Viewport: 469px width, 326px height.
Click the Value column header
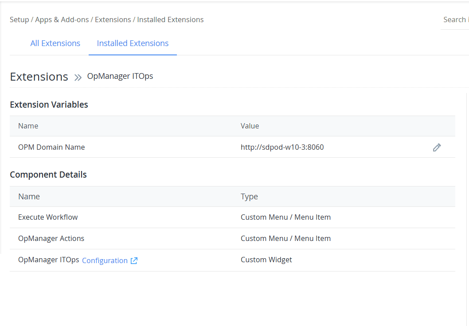click(250, 126)
